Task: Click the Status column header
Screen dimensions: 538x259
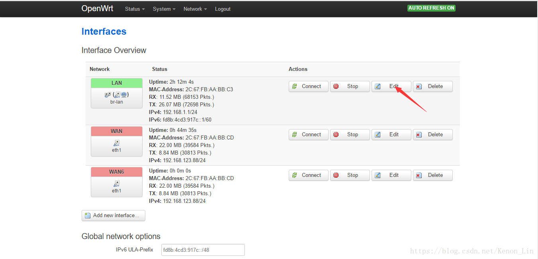Action: (160, 69)
